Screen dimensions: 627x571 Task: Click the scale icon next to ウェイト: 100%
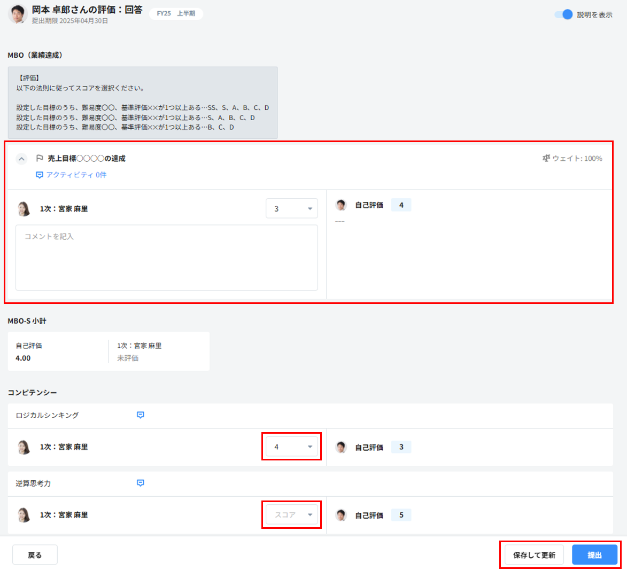(546, 159)
